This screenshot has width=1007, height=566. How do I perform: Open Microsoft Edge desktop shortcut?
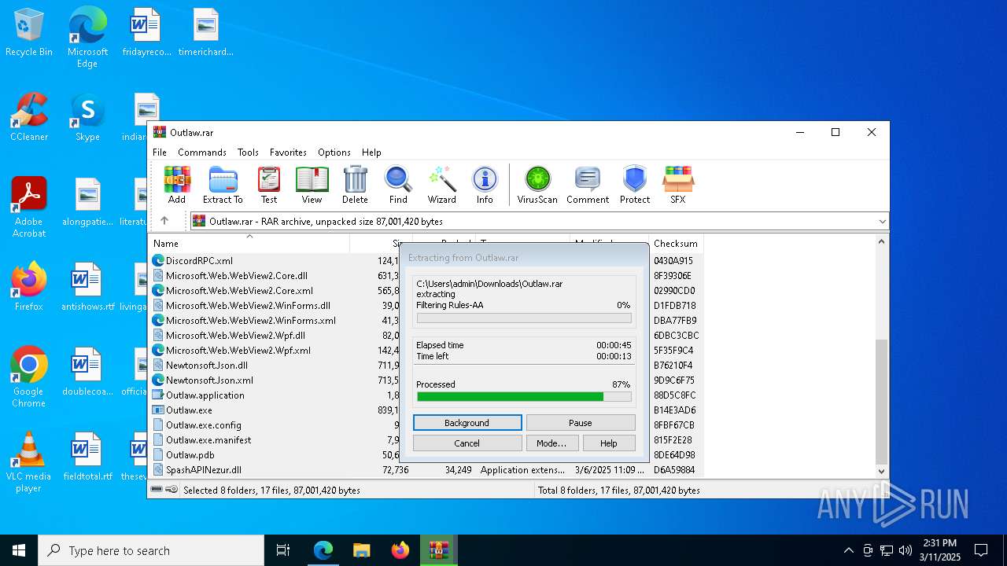(x=87, y=38)
